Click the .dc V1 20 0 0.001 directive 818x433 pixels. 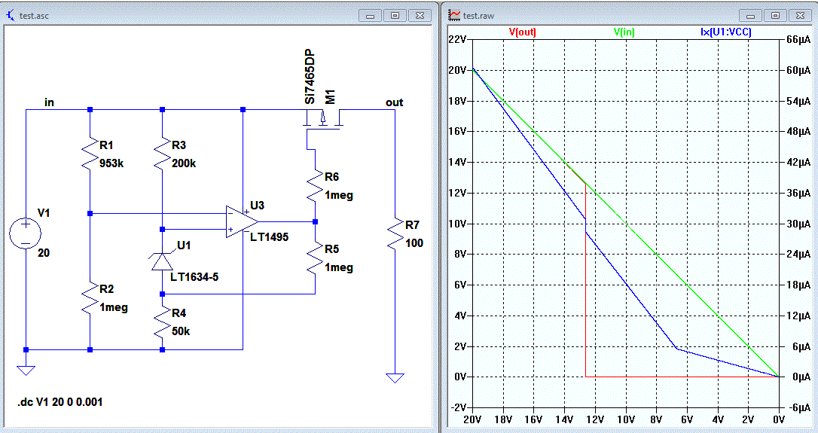pyautogui.click(x=60, y=402)
